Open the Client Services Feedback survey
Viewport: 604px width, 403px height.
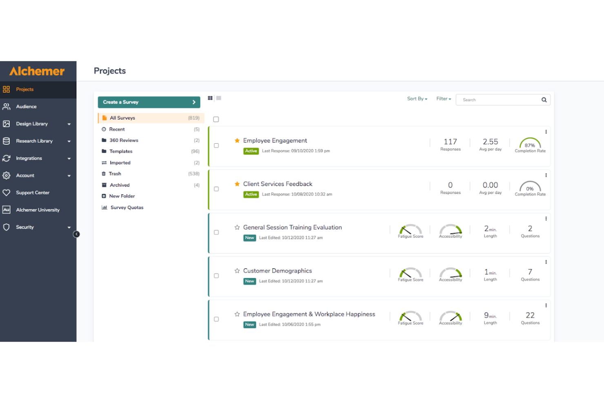[x=278, y=184]
